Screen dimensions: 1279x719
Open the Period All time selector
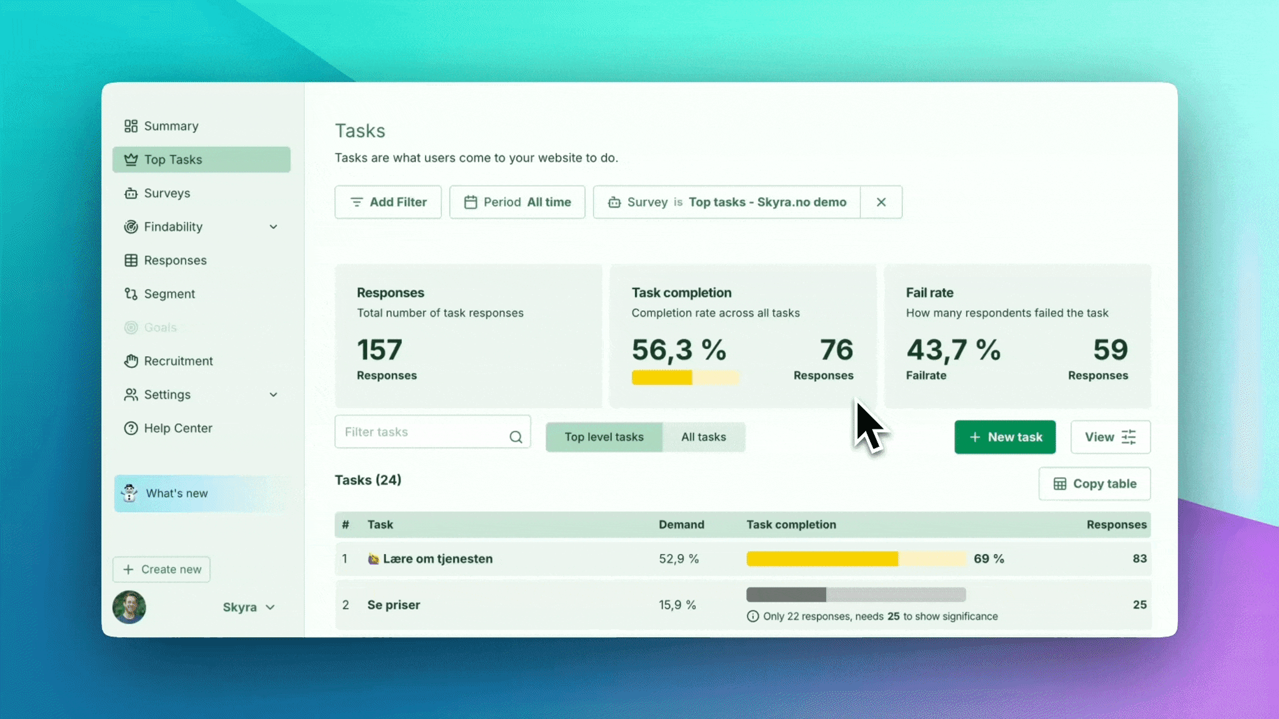[x=517, y=202]
